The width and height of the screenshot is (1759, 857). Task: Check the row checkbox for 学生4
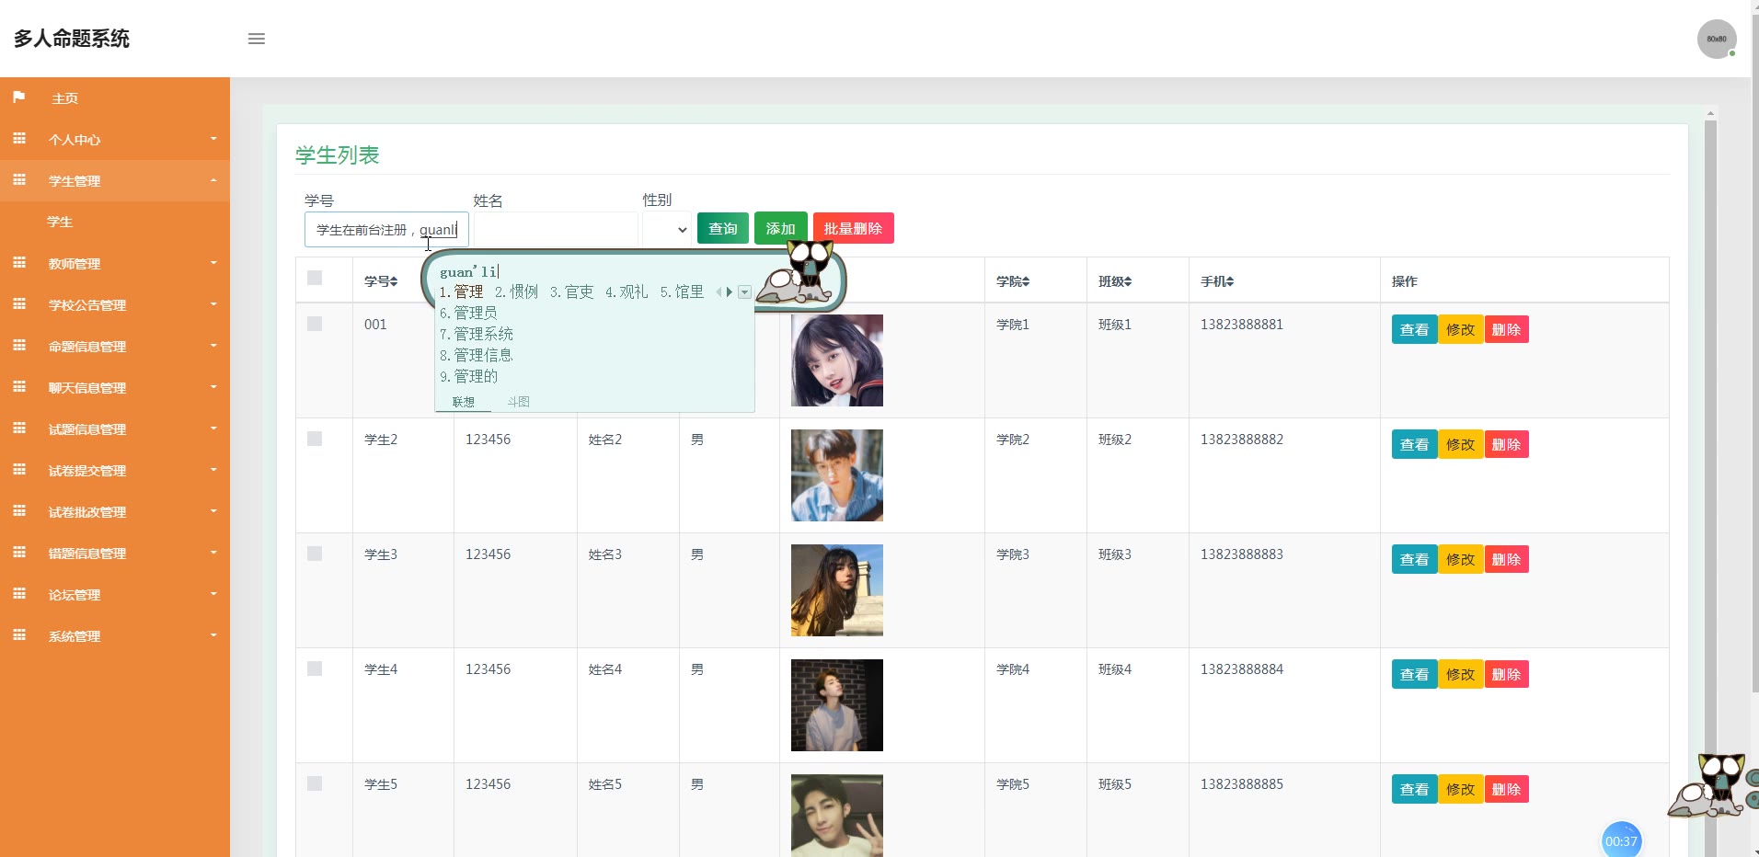[315, 668]
